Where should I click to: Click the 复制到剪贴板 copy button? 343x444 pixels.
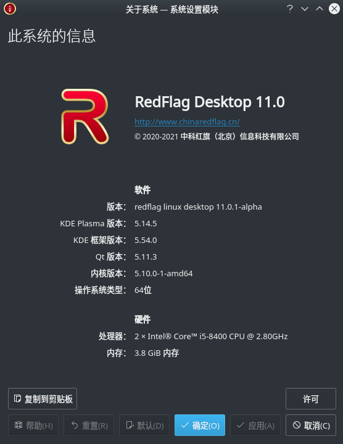click(x=43, y=399)
